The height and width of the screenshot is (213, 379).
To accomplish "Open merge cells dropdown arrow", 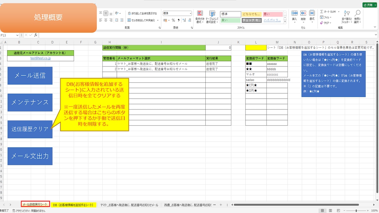I will pyautogui.click(x=158, y=20).
